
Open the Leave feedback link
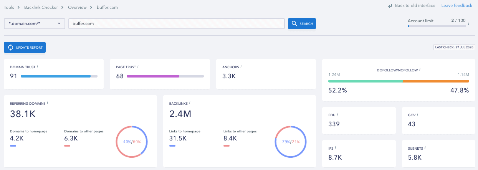click(x=456, y=5)
